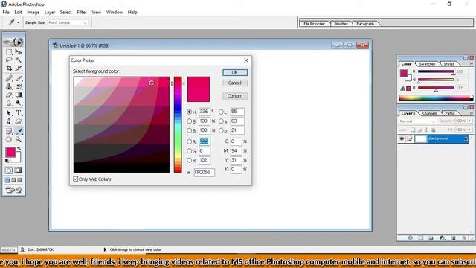Select the Magic Wand tool
The width and height of the screenshot is (476, 268).
[x=19, y=60]
